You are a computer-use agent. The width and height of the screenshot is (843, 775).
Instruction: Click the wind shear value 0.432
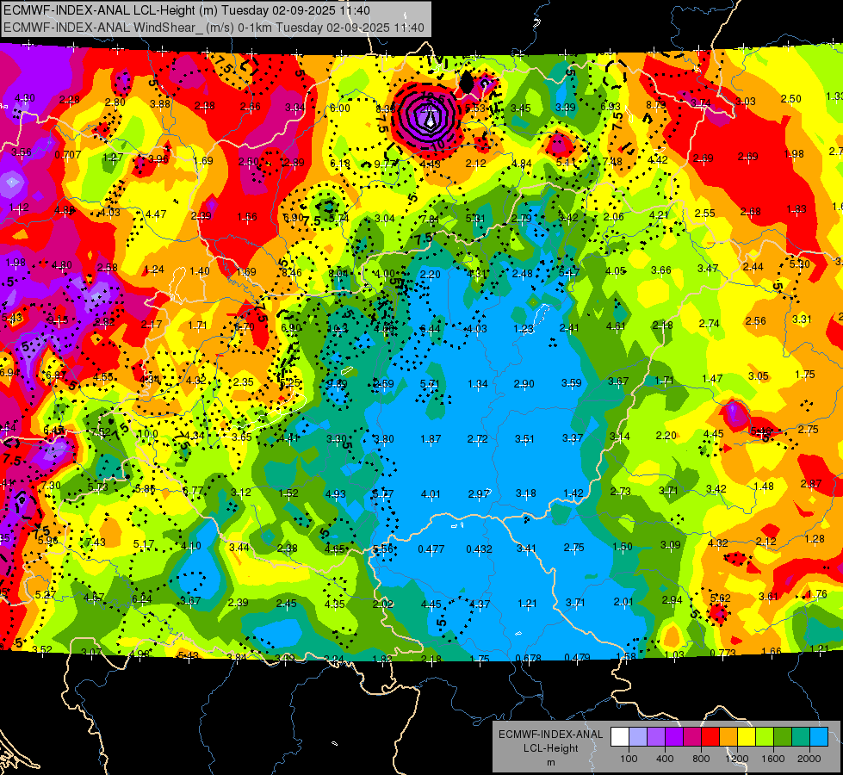pos(479,549)
